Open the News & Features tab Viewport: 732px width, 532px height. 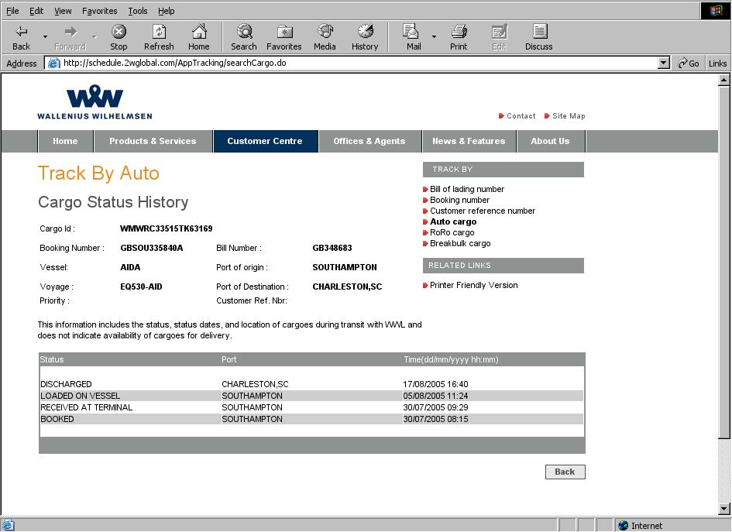(x=469, y=141)
